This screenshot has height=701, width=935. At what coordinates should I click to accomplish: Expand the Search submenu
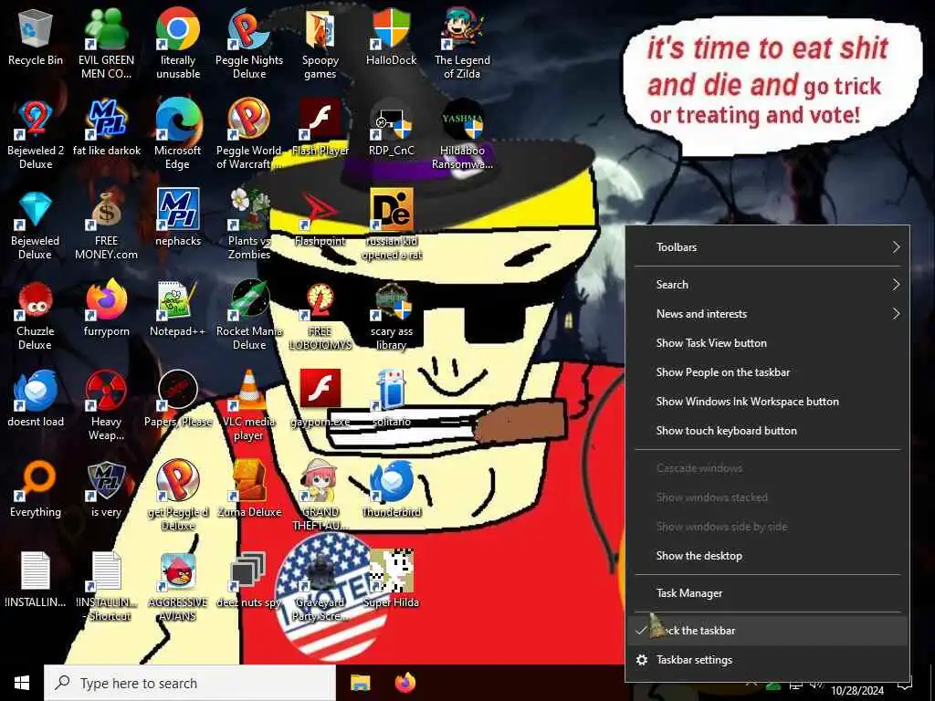coord(767,285)
